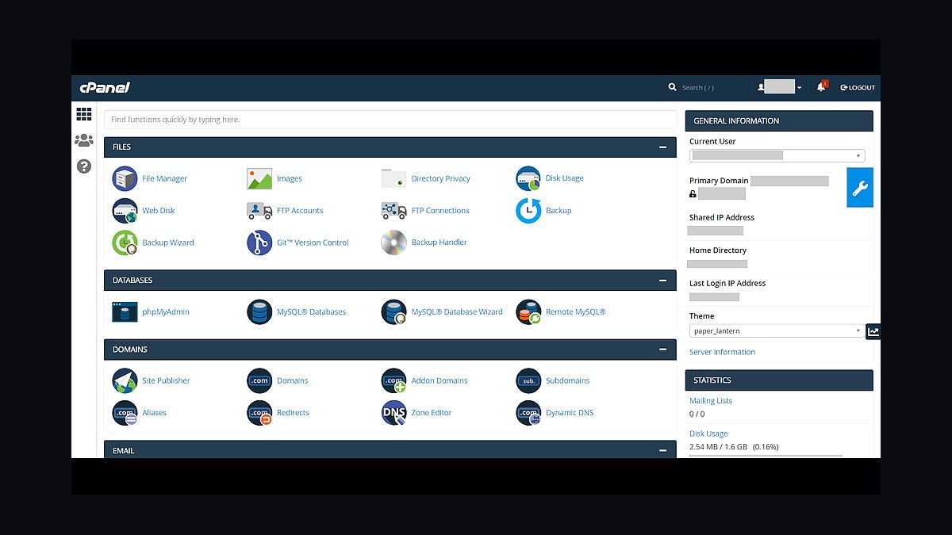The width and height of the screenshot is (952, 535).
Task: Open the File Manager icon
Action: [x=125, y=178]
